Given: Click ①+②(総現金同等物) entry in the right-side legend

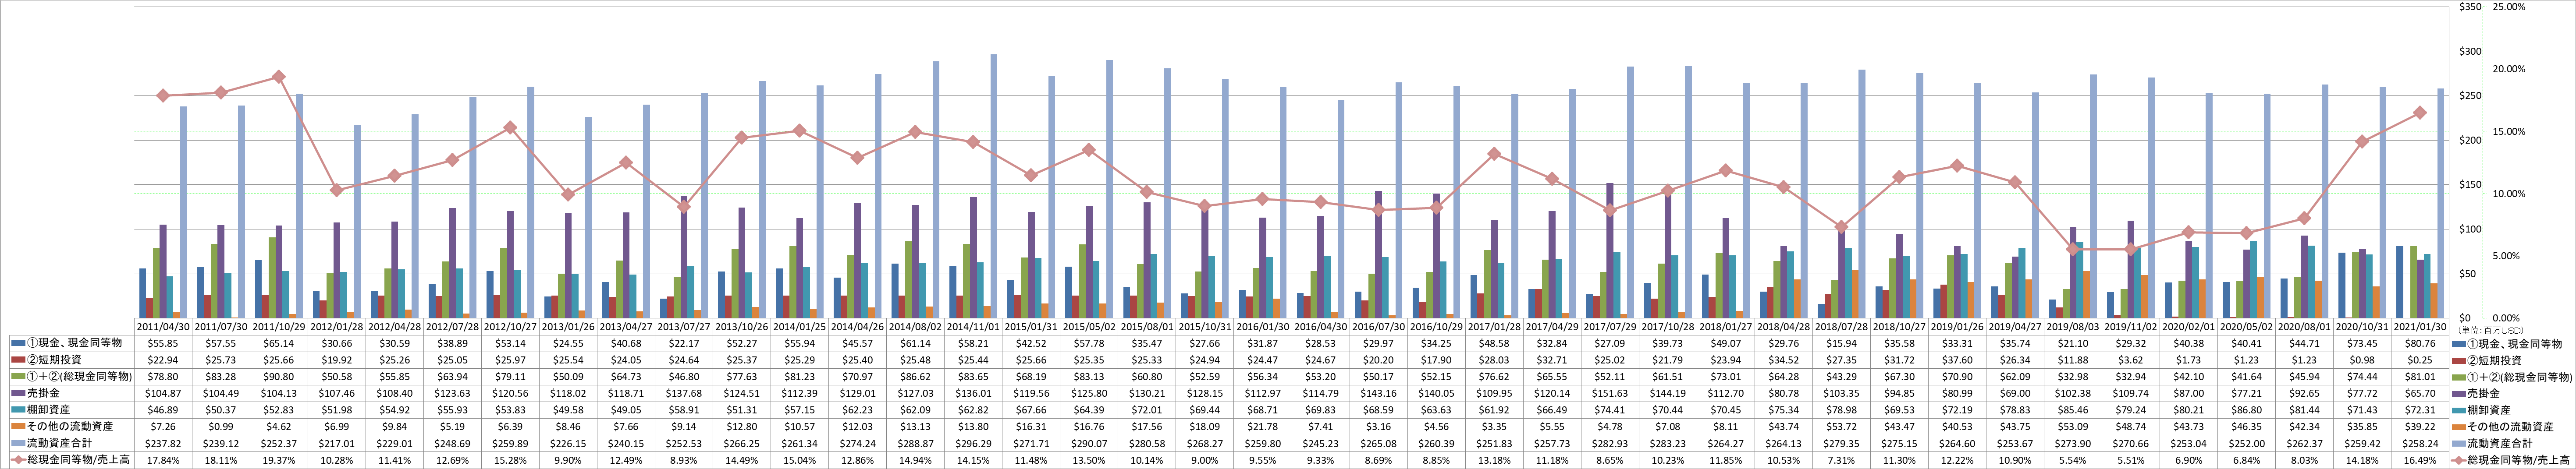Looking at the screenshot, I should (x=2511, y=377).
